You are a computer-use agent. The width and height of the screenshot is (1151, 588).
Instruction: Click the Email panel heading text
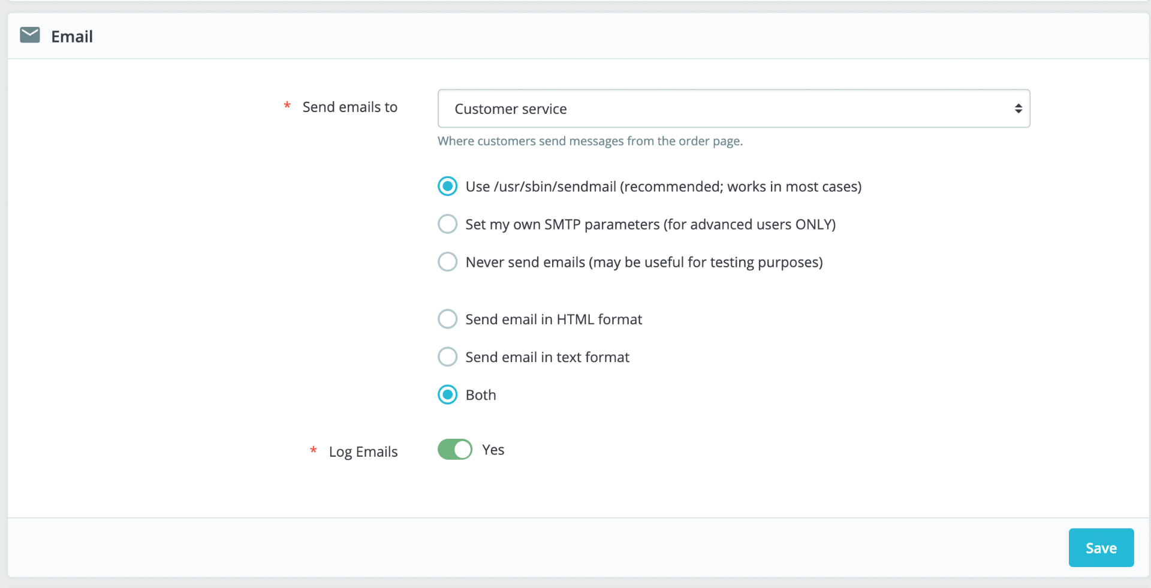tap(72, 37)
